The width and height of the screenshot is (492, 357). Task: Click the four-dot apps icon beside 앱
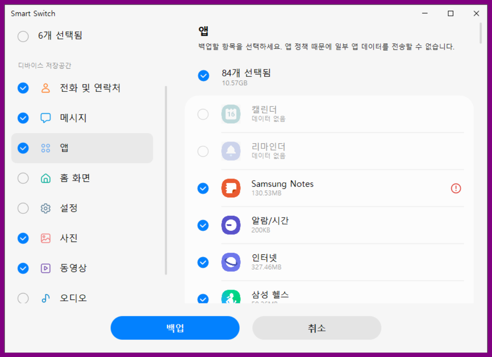coord(46,148)
